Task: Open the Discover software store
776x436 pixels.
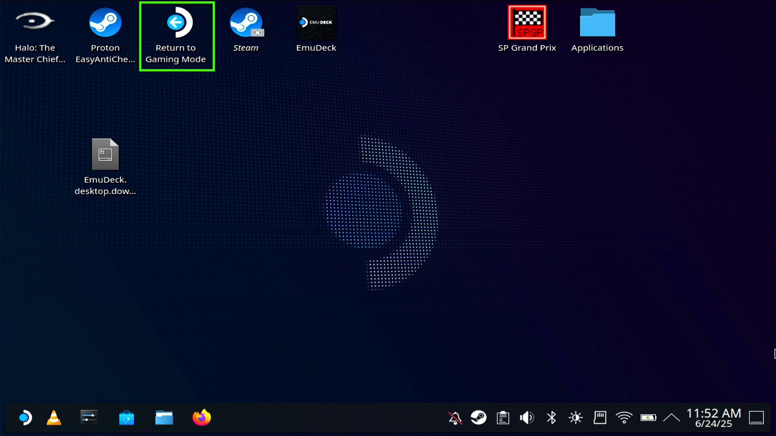Action: pyautogui.click(x=127, y=417)
